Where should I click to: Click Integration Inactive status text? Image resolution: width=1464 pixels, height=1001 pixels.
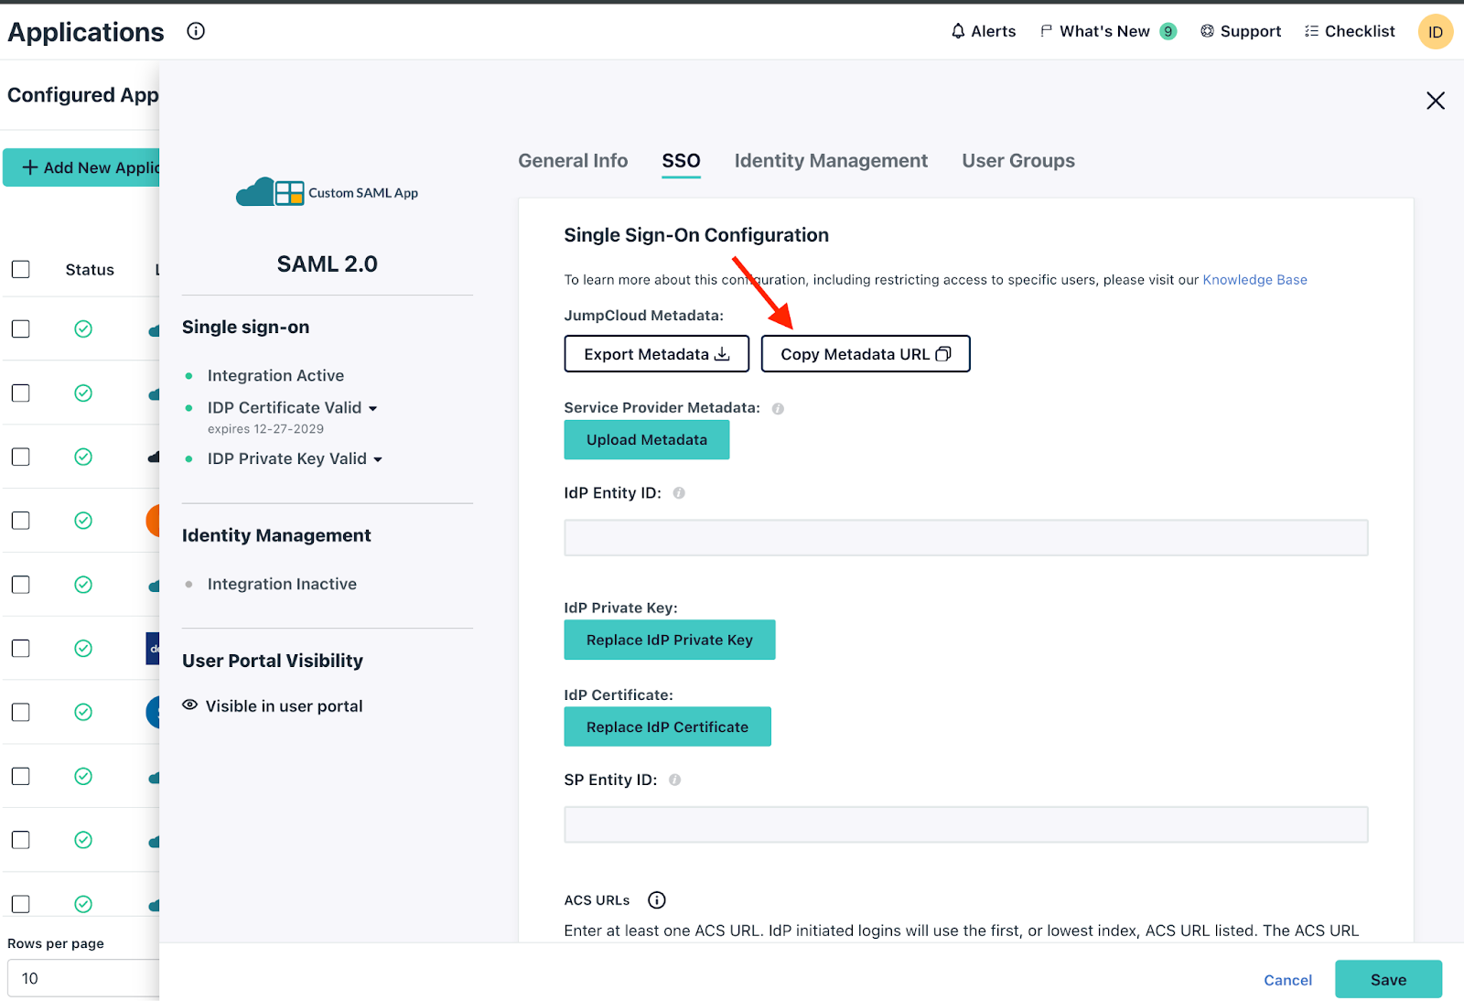pos(282,585)
